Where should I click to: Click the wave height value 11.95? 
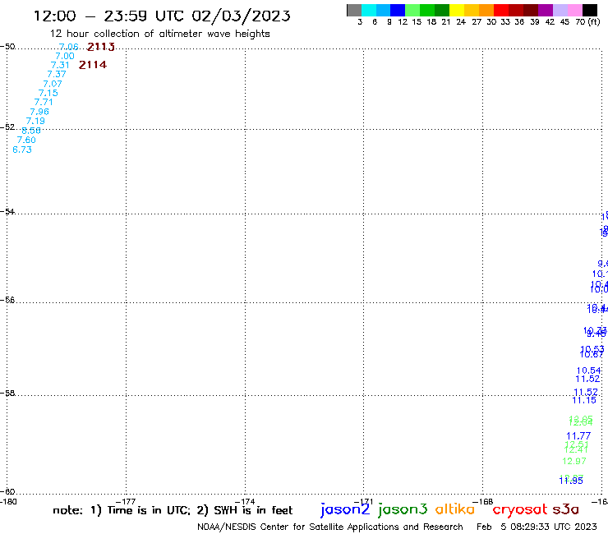coord(571,481)
